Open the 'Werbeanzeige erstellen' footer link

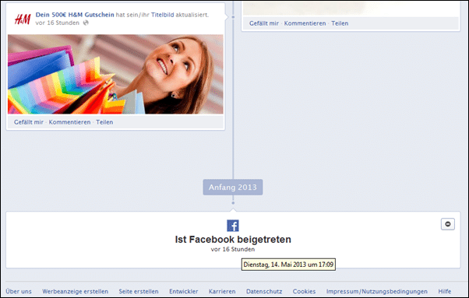[x=75, y=292]
